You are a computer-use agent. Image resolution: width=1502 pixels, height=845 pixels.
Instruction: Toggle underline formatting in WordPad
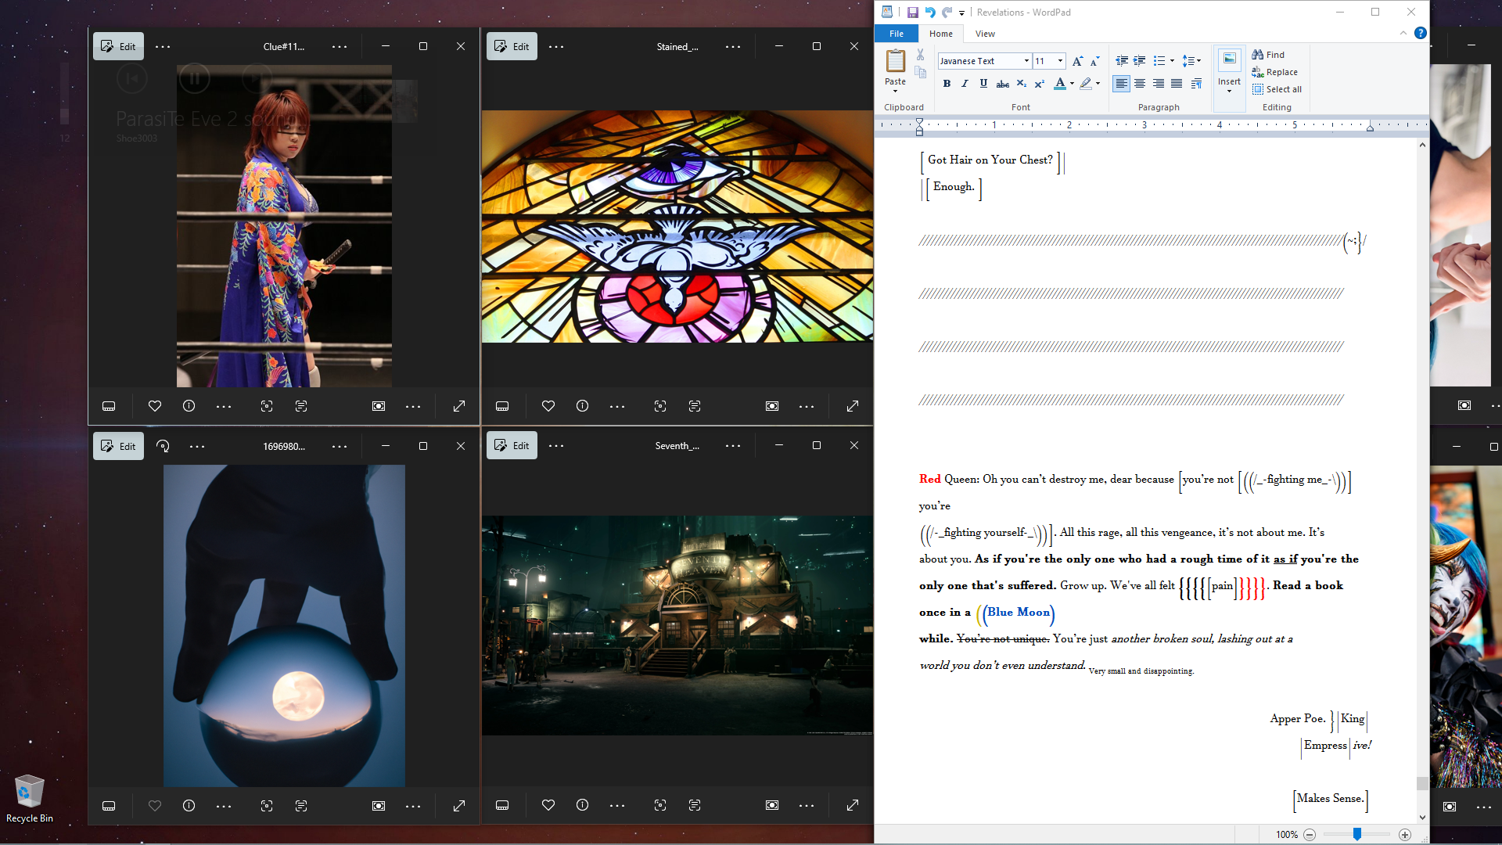983,84
